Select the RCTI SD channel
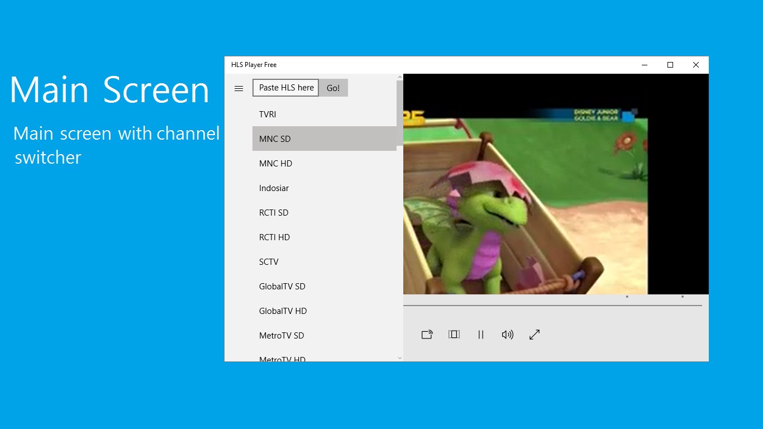Screen dimensions: 763x429 (325, 212)
